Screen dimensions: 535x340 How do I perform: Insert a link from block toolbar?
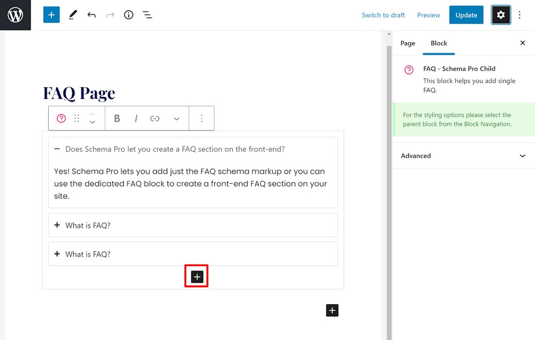pos(155,118)
